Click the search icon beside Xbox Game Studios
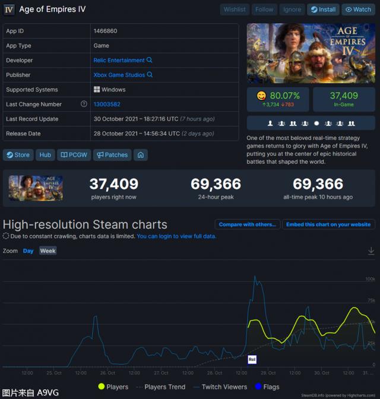 tap(150, 75)
